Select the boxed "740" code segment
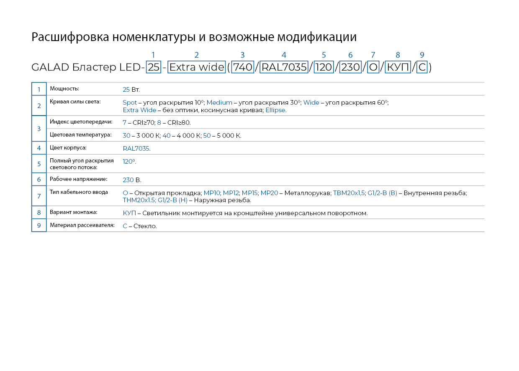The width and height of the screenshot is (519, 371). click(x=243, y=67)
